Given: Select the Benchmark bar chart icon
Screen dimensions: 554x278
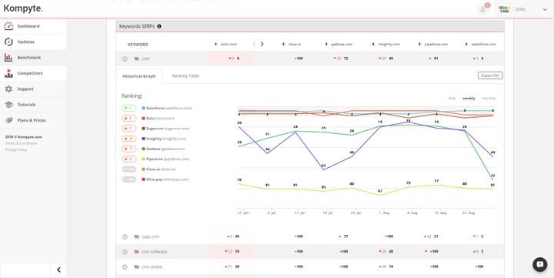Looking at the screenshot, I should pyautogui.click(x=8, y=58).
